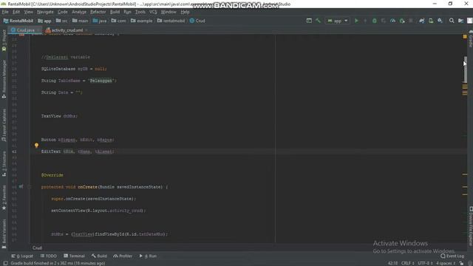Click the java breadcrumb folder

click(100, 21)
